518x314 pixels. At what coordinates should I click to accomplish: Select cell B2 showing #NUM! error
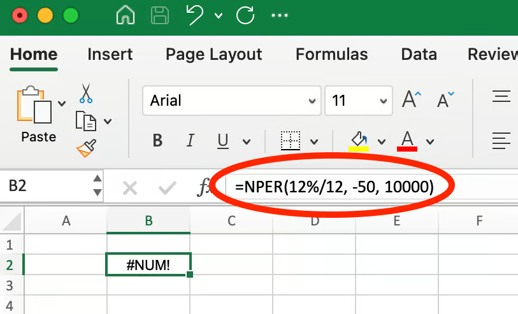point(148,264)
